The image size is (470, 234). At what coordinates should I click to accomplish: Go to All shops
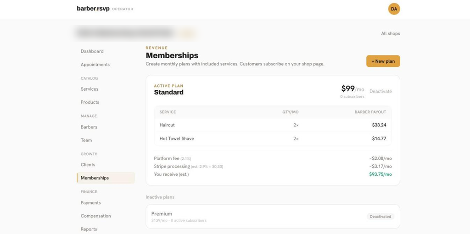391,33
